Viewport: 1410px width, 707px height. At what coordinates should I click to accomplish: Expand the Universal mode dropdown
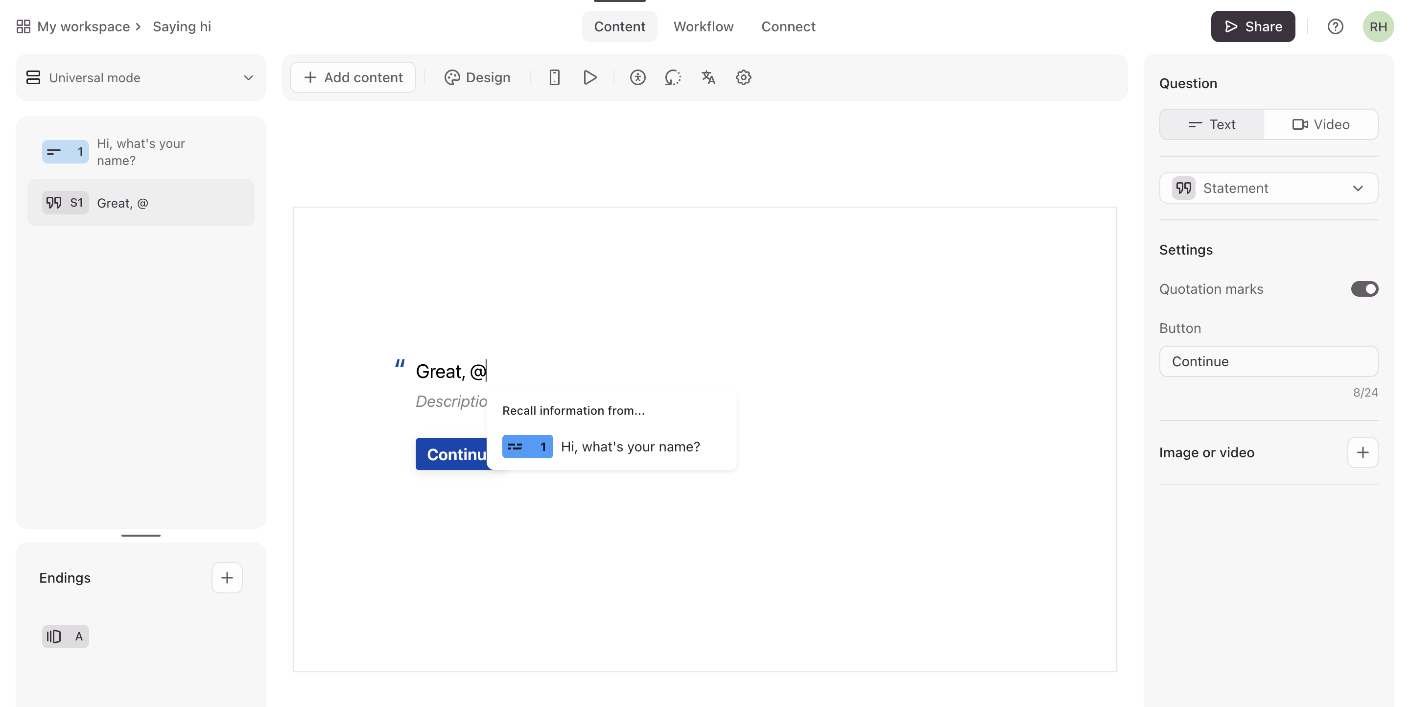coord(141,77)
